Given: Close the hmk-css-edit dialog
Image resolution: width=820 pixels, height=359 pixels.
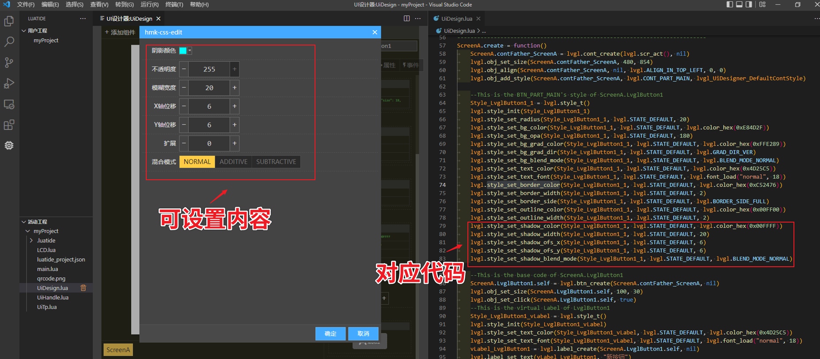Looking at the screenshot, I should (375, 32).
